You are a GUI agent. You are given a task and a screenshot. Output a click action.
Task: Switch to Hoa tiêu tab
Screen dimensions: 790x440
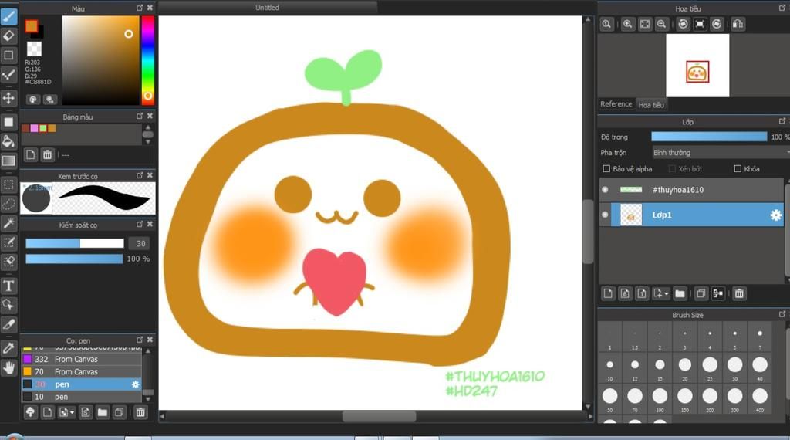[651, 105]
